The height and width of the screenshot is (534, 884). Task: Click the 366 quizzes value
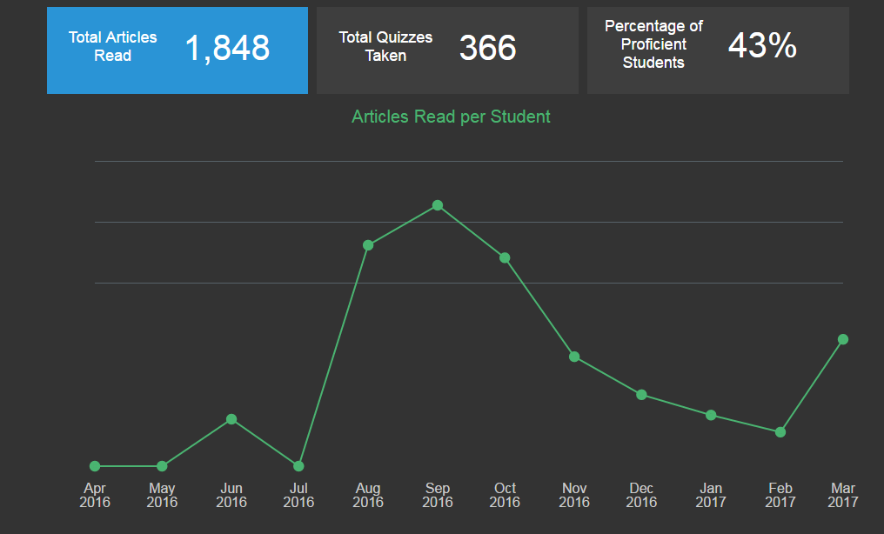487,48
